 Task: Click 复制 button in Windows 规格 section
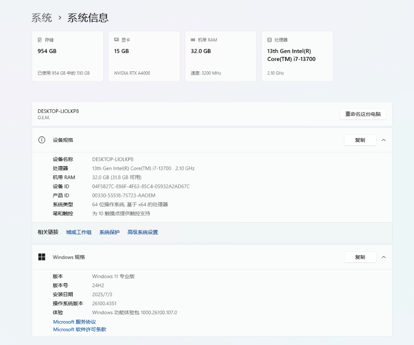tap(360, 257)
